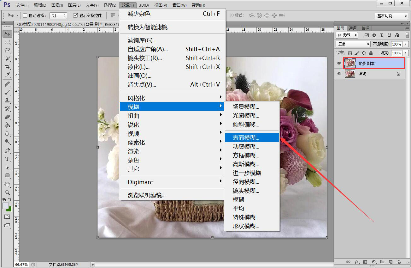Open the Move tool preset picker arrow
411x268 pixels.
(17, 15)
